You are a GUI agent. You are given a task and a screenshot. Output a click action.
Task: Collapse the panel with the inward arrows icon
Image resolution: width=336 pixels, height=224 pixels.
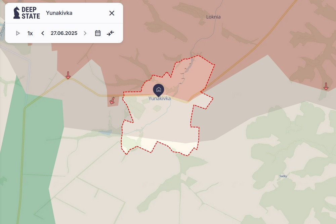[111, 33]
